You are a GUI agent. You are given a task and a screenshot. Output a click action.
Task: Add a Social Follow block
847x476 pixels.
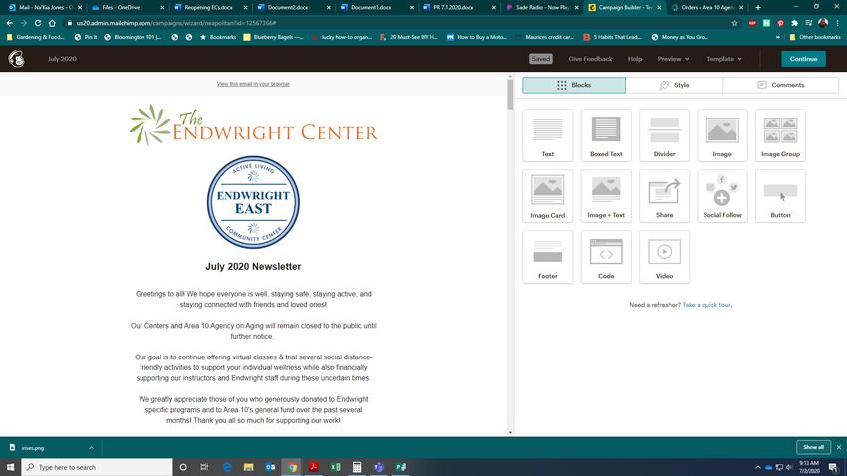click(x=722, y=196)
